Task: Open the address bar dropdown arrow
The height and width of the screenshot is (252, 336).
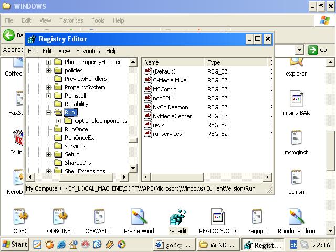Action: click(x=299, y=50)
